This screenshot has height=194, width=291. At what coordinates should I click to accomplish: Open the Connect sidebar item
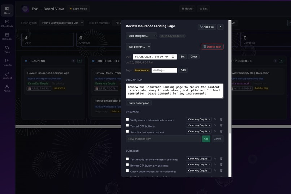click(x=7, y=76)
